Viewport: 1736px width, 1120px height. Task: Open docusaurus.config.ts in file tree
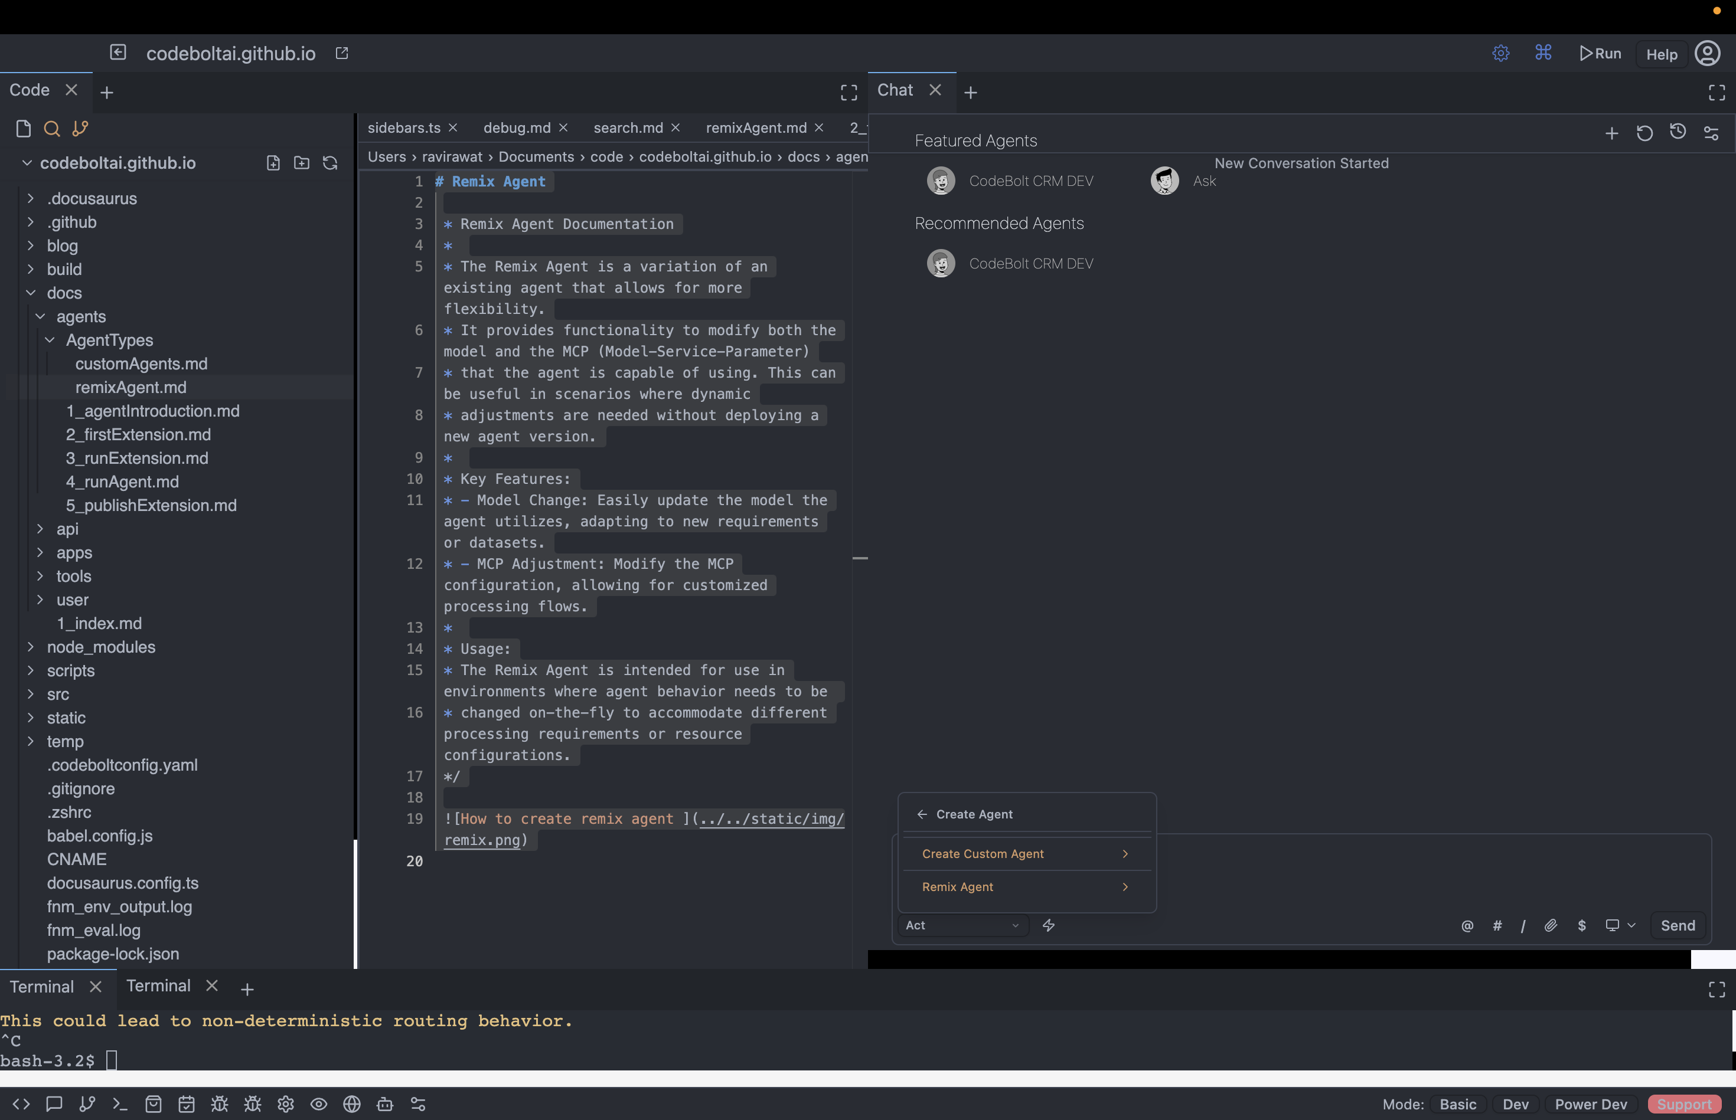click(122, 883)
